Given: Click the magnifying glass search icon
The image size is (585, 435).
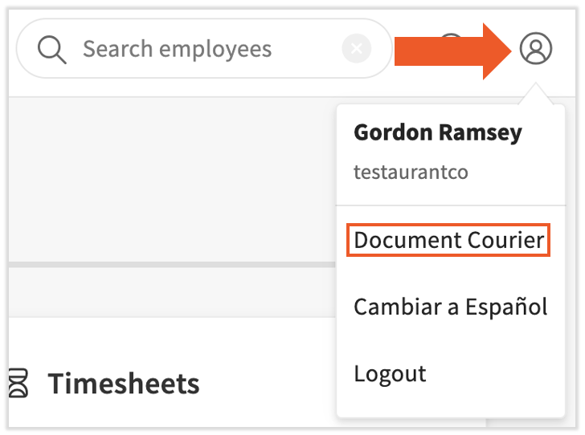Looking at the screenshot, I should 51,49.
